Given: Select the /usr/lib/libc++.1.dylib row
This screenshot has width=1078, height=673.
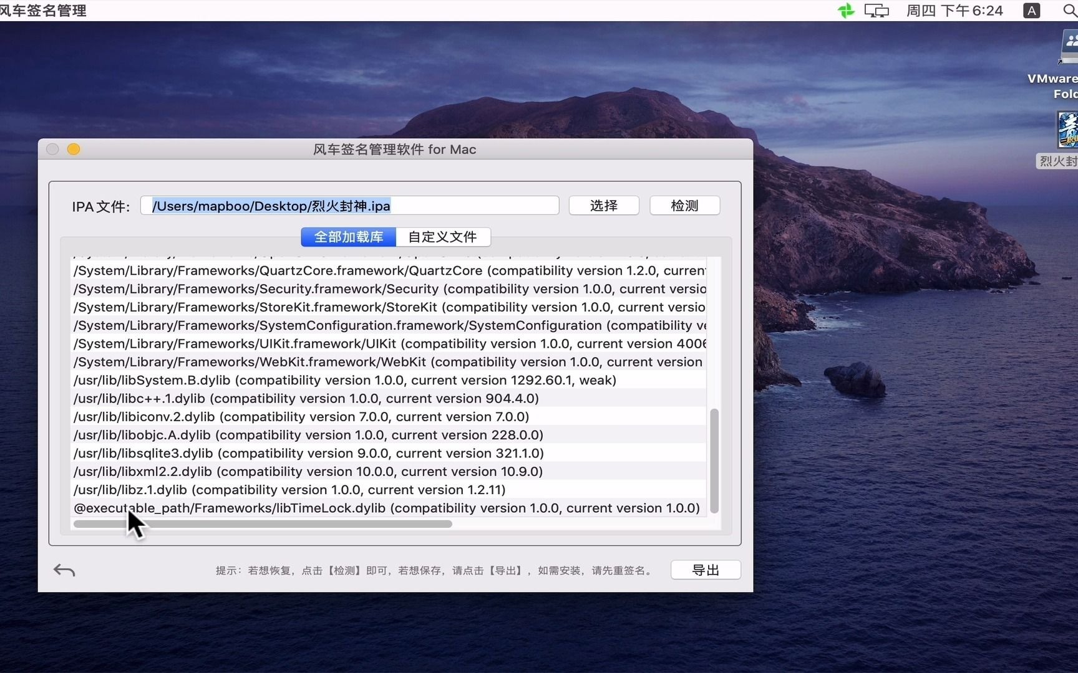Looking at the screenshot, I should (389, 398).
